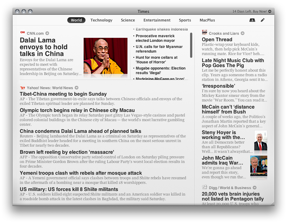Click the Dalai Lama photo thumbnail
Viewport: 287px width, 223px height.
coord(106,56)
